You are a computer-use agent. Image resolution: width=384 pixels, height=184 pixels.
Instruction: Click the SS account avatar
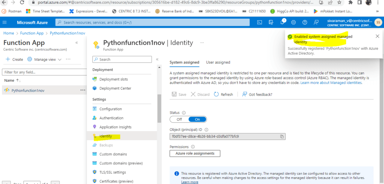[378, 22]
